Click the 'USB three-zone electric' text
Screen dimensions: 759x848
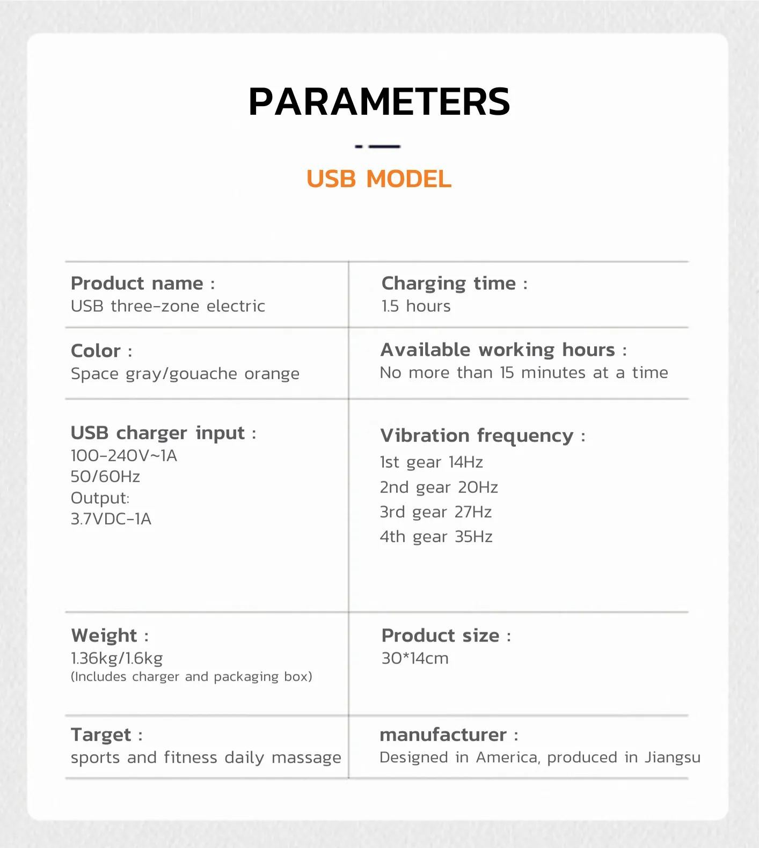pos(168,306)
